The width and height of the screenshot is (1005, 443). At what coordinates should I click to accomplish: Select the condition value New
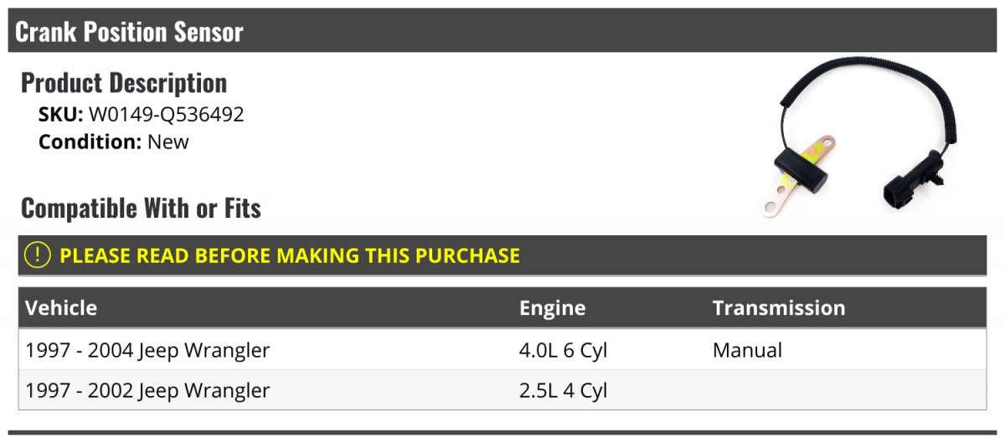168,142
